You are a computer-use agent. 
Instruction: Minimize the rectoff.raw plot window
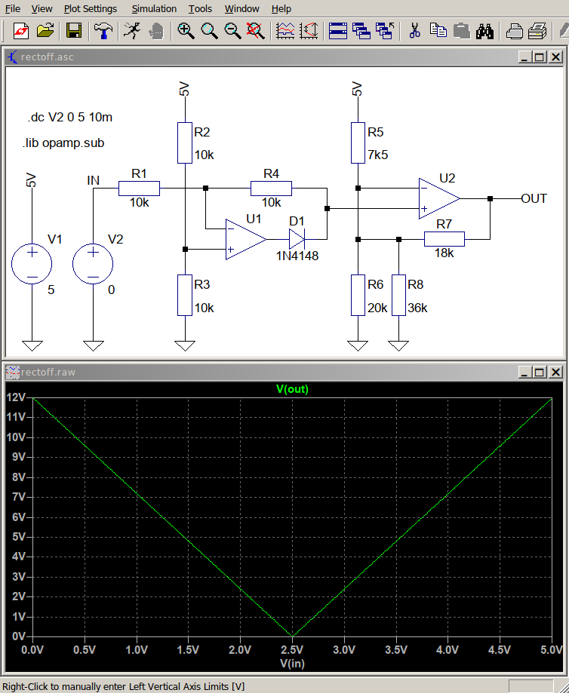(524, 372)
